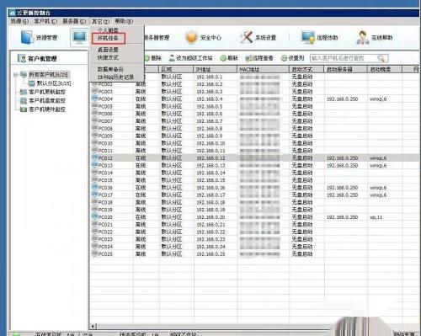Viewport: 421px width, 336px height.
Task: Open the 资源管理 toolbar icon
Action: click(27, 37)
